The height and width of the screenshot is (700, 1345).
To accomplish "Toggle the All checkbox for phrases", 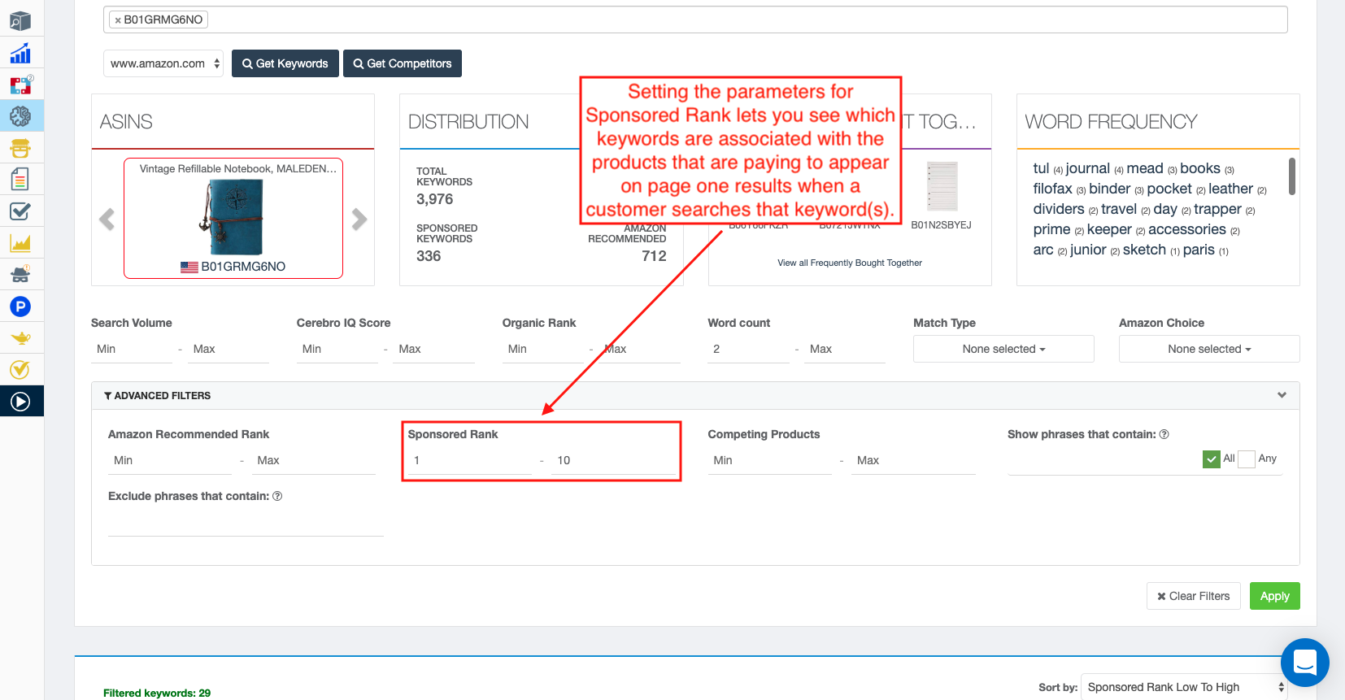I will pyautogui.click(x=1211, y=459).
